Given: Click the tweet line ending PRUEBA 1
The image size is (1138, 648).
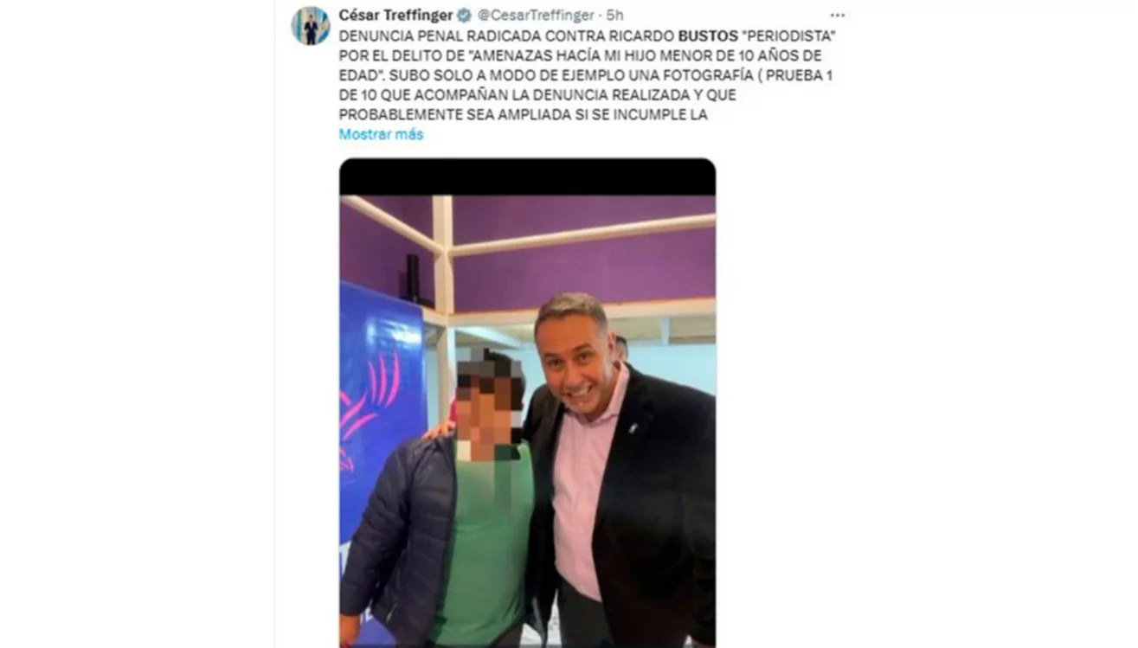Looking at the screenshot, I should click(x=585, y=75).
